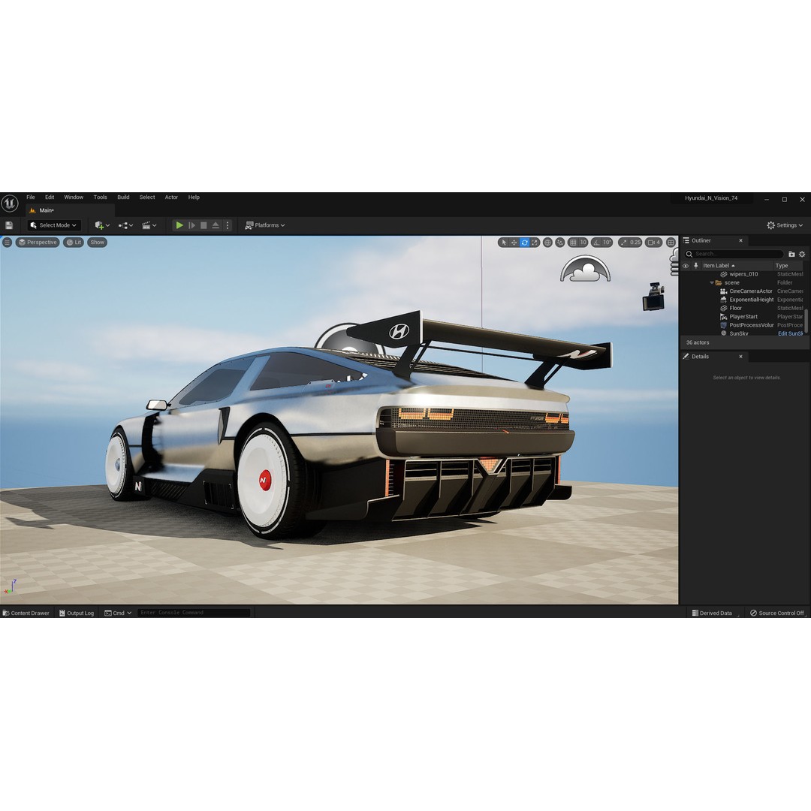Click the Unreal Engine logo icon
This screenshot has width=811, height=811.
pos(9,204)
